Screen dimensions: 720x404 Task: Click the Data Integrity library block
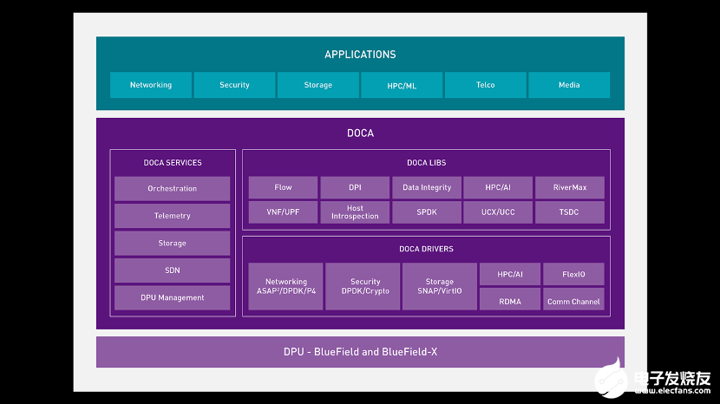(426, 187)
